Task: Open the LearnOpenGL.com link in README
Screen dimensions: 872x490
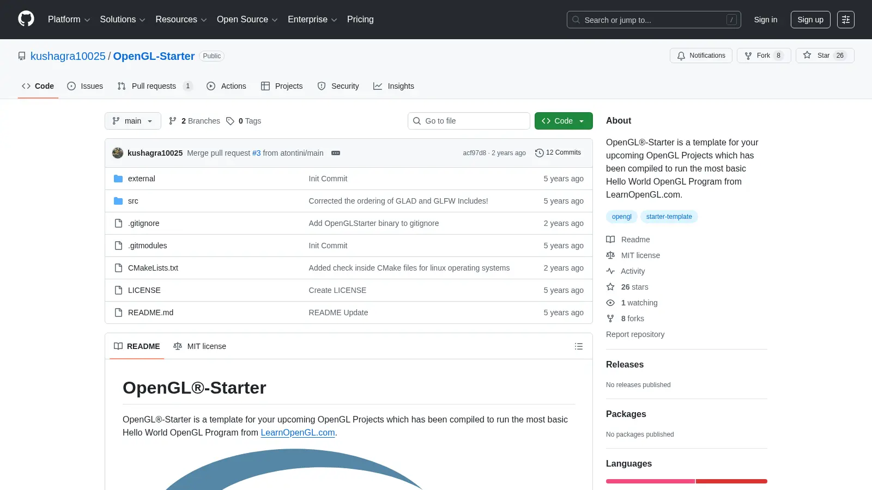Action: pyautogui.click(x=298, y=432)
